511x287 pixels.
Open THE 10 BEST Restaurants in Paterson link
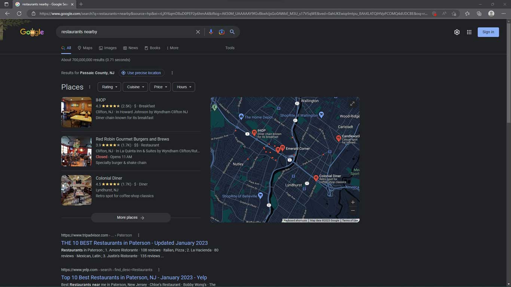[x=134, y=243]
